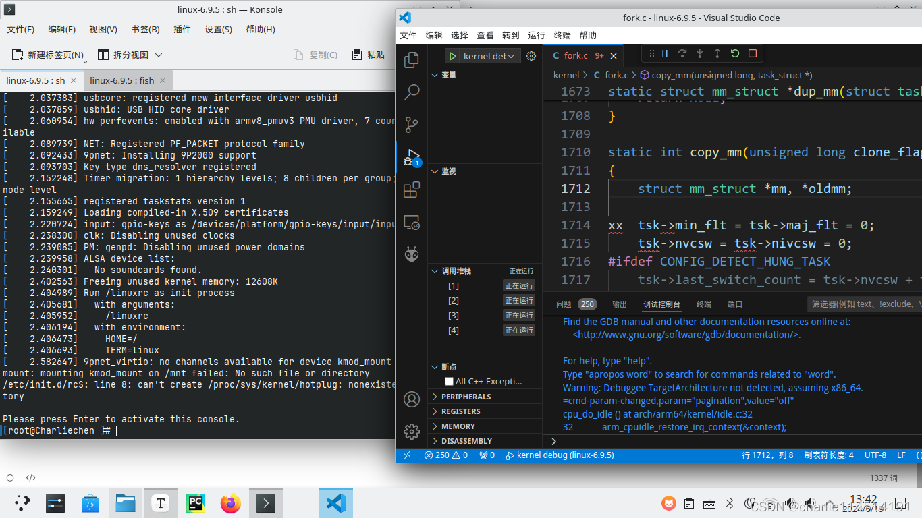Open the Remote Explorer sidebar icon
Viewport: 922px width, 518px height.
[x=412, y=222]
